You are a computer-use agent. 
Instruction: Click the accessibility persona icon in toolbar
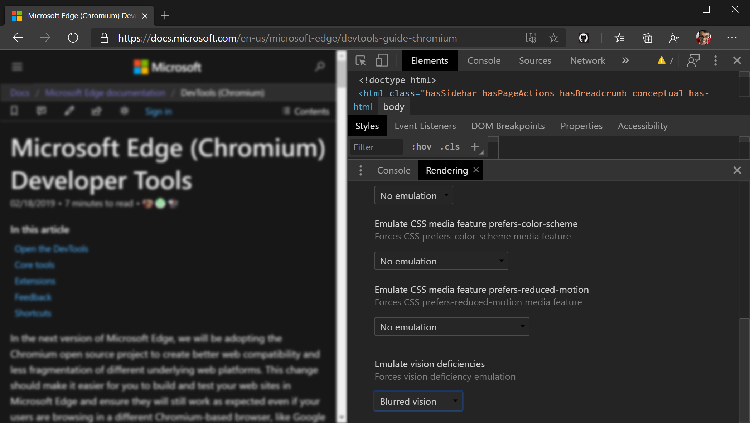[694, 61]
